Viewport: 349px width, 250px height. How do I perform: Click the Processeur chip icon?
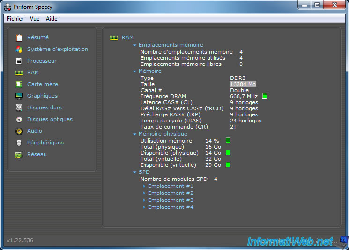click(19, 61)
